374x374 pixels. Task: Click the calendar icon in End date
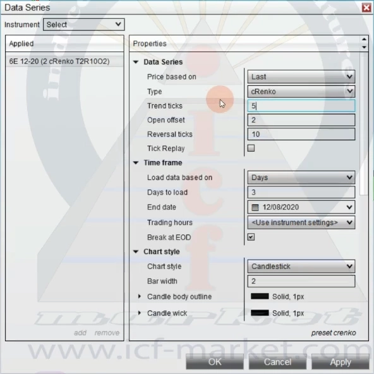tap(255, 207)
